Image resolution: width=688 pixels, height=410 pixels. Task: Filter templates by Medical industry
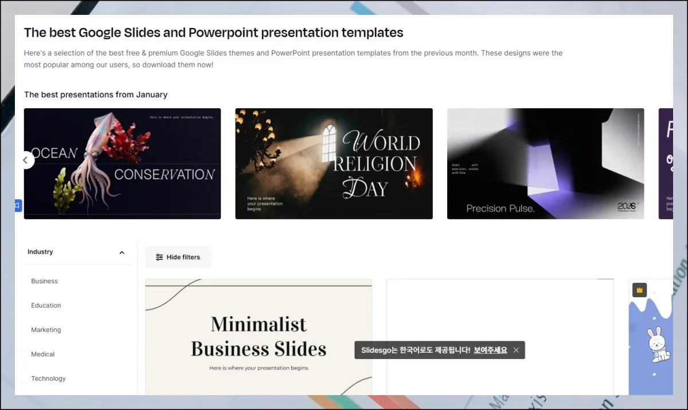[43, 354]
